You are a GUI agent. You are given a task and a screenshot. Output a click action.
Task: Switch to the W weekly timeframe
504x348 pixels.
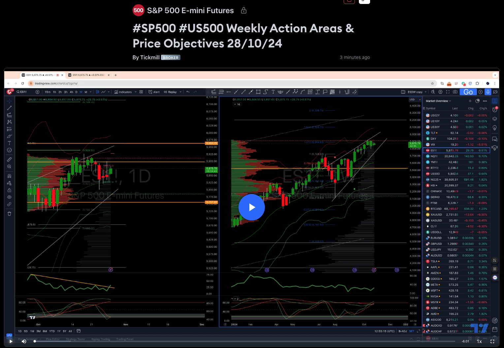tap(81, 92)
